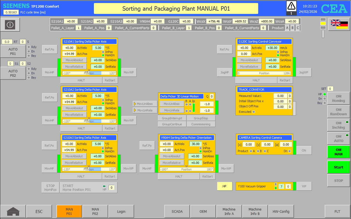Screen dimensions: 351x219
Task: Click the CEA logo
Action: [x=334, y=9]
